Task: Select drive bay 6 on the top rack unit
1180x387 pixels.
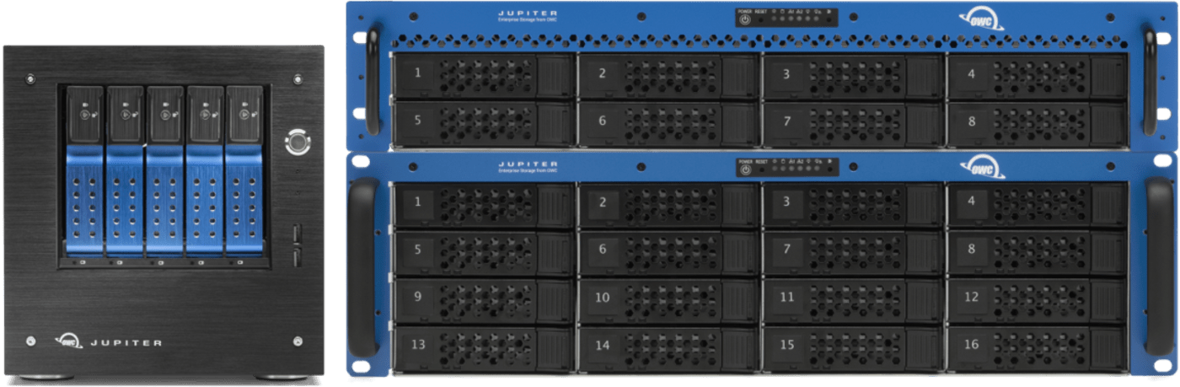Action: click(x=668, y=121)
